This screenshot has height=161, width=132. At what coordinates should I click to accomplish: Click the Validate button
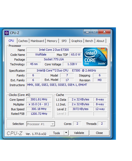[x=79, y=133]
